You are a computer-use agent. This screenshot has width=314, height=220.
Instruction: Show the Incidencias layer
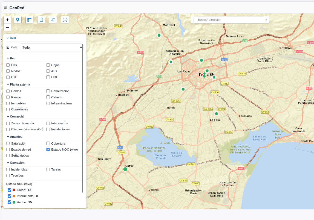tap(8, 169)
